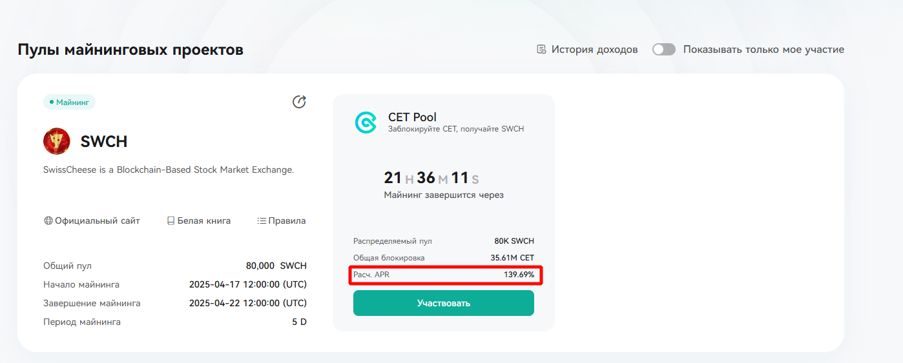This screenshot has height=363, width=903.
Task: Open the Белая книга whitepaper link text
Action: pyautogui.click(x=203, y=221)
